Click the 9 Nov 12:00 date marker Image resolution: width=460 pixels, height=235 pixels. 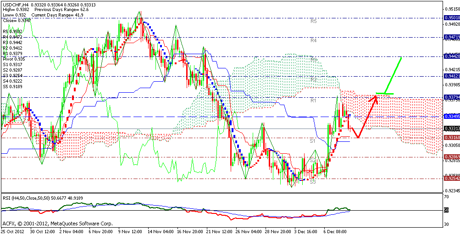click(x=131, y=231)
